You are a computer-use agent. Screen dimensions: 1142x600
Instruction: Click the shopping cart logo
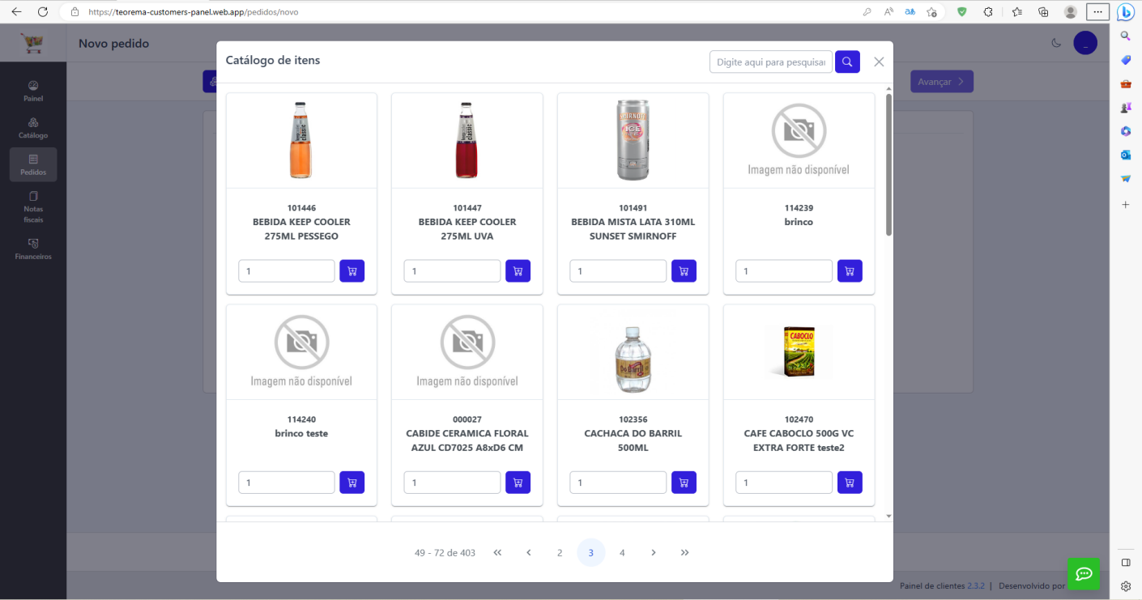(32, 43)
